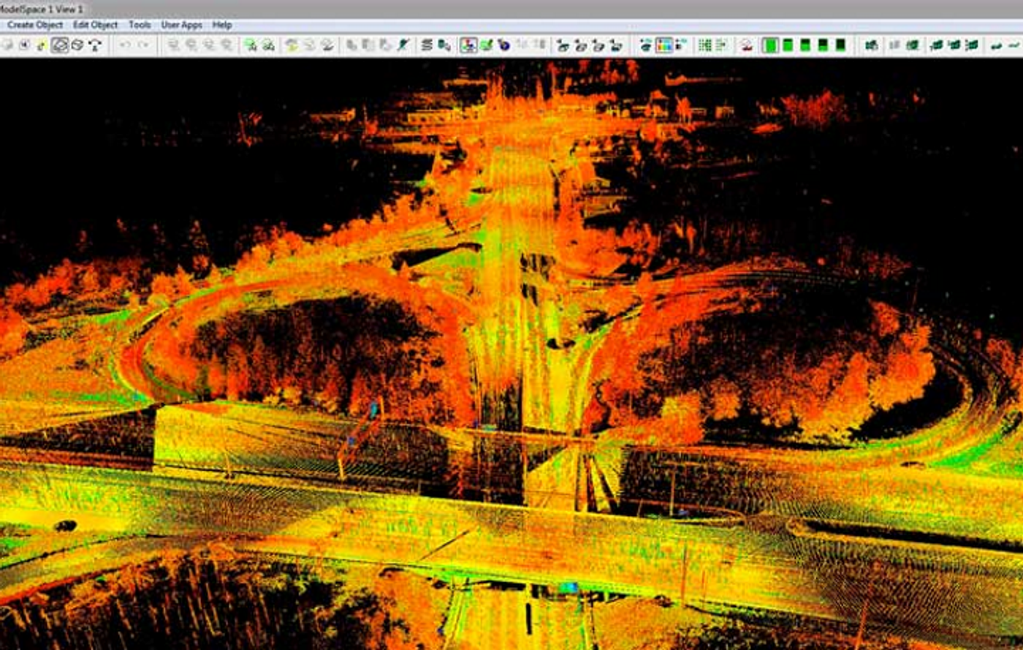The width and height of the screenshot is (1023, 650).
Task: Open the Help menu
Action: coord(220,24)
